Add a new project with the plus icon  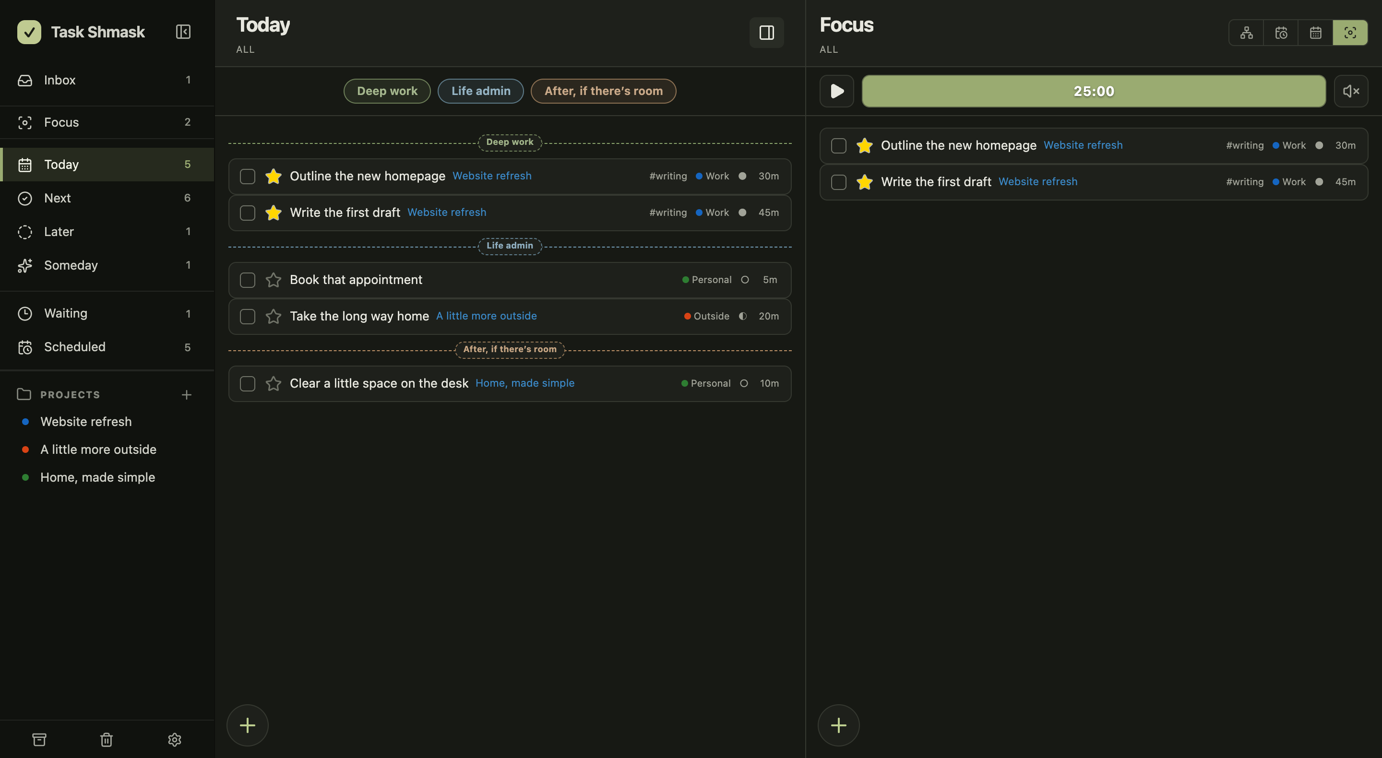click(x=186, y=395)
